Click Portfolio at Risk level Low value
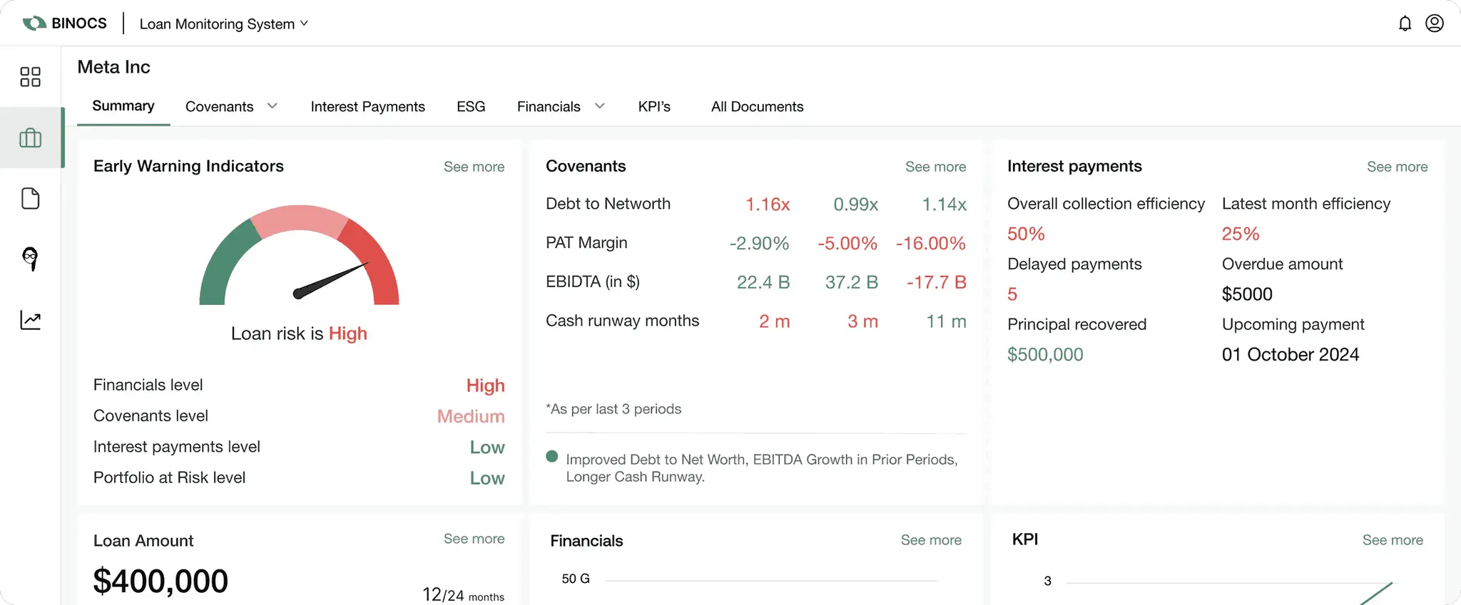 (487, 478)
